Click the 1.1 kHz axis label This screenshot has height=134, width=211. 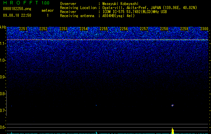(3, 44)
